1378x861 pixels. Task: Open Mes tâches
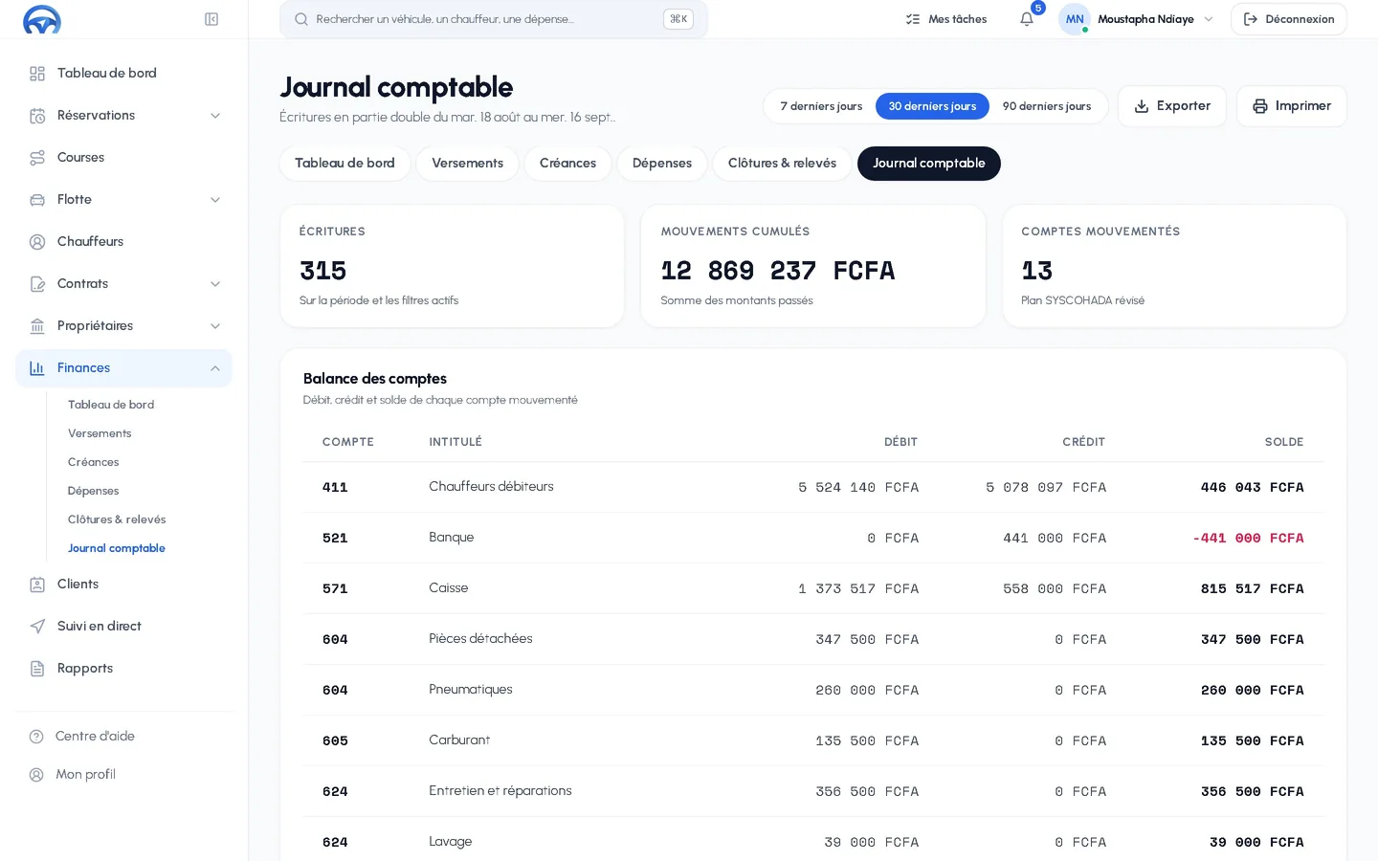coord(946,19)
